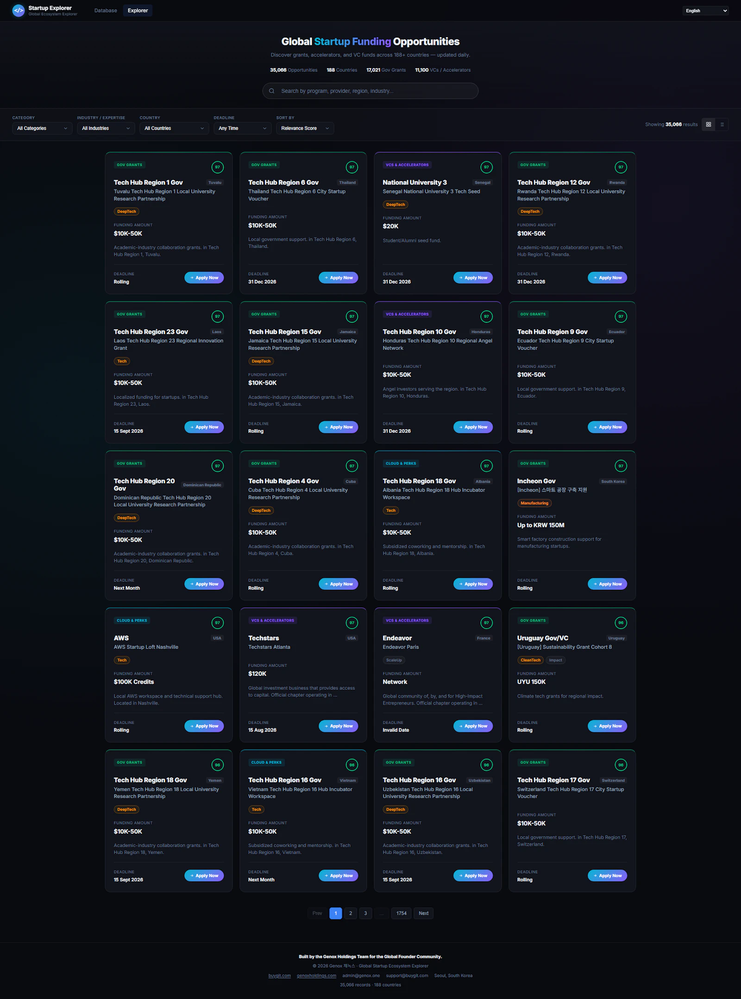
Task: Click score badge on Tech Hub Region 17 Gov
Action: pyautogui.click(x=621, y=765)
